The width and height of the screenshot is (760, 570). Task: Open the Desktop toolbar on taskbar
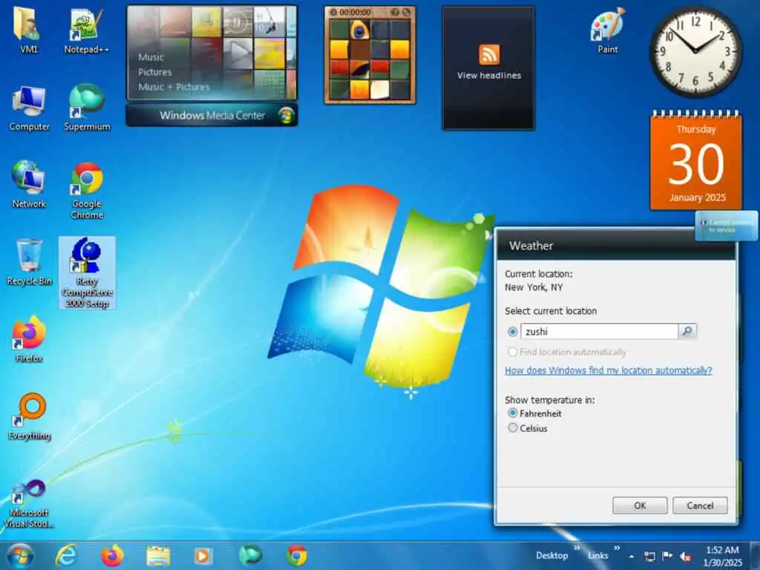coord(551,555)
